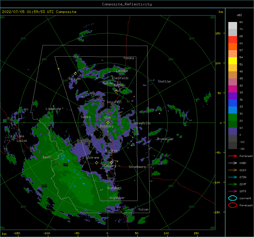Click the Olds town label
This screenshot has width=254, height=237.
click(x=108, y=118)
